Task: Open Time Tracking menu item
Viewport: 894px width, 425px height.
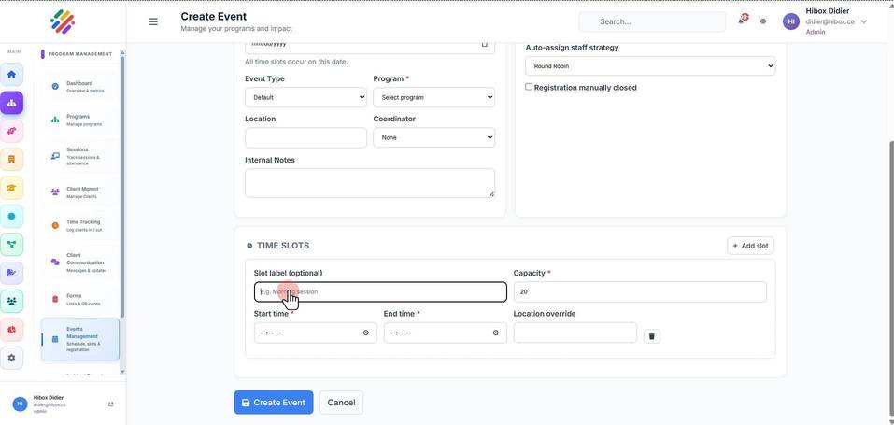Action: click(79, 225)
